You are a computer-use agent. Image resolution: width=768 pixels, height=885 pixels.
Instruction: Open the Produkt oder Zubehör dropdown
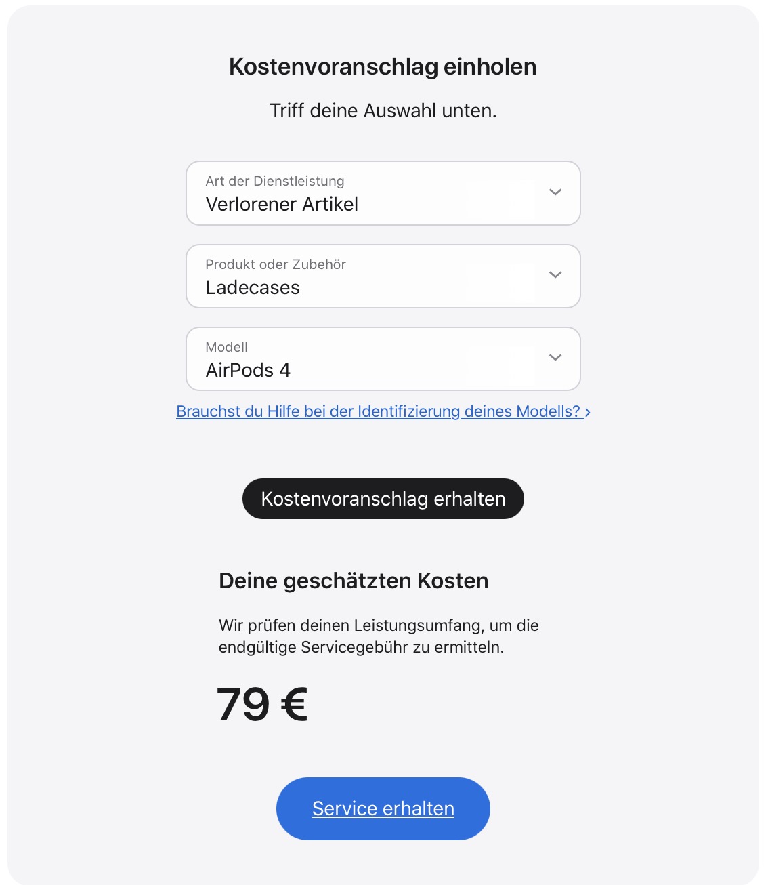pyautogui.click(x=383, y=276)
